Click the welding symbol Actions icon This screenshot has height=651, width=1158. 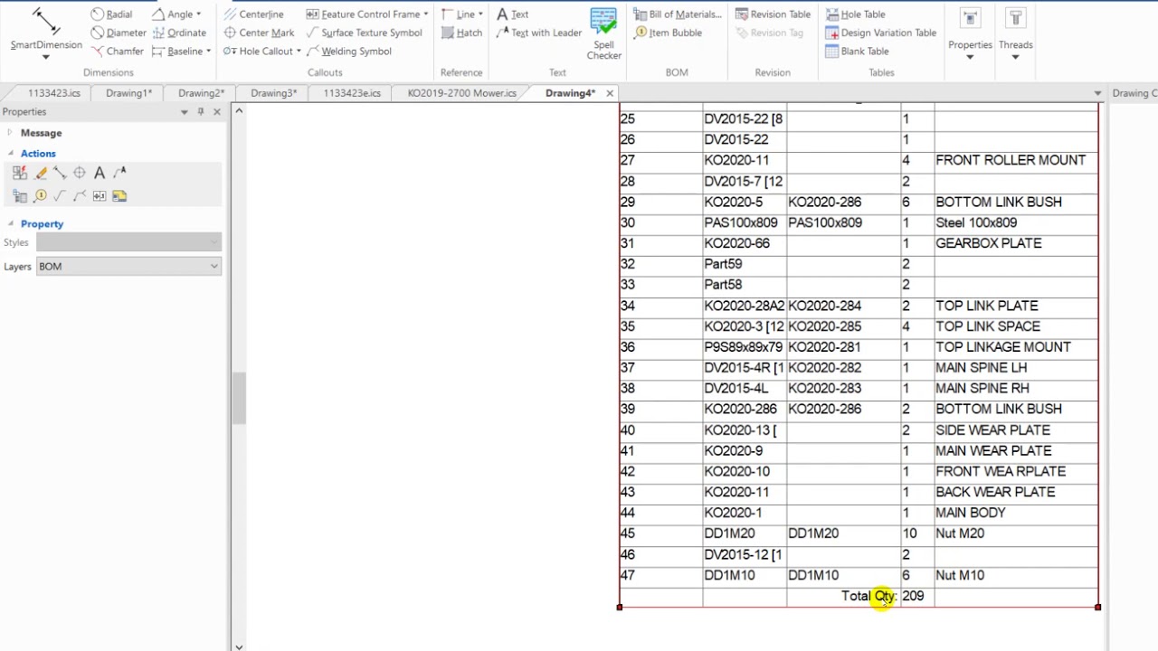[80, 195]
